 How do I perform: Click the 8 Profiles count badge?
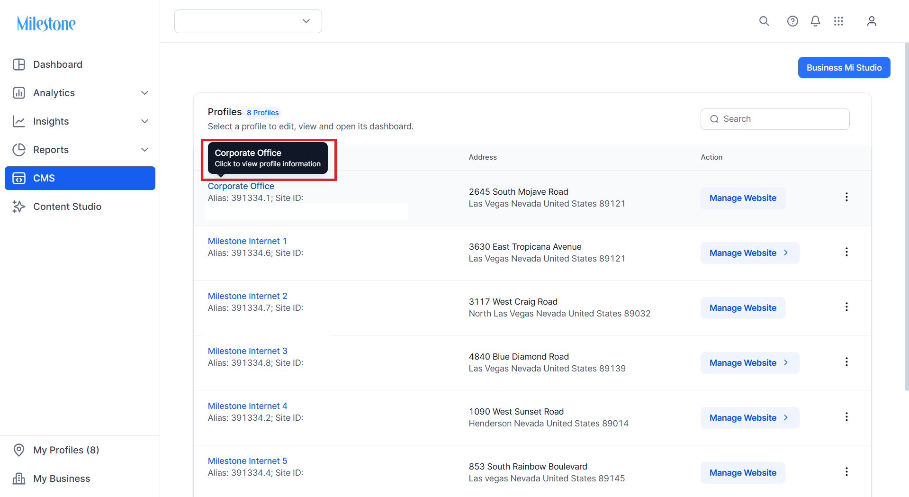tap(263, 113)
